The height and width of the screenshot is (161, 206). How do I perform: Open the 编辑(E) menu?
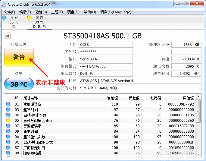click(25, 12)
